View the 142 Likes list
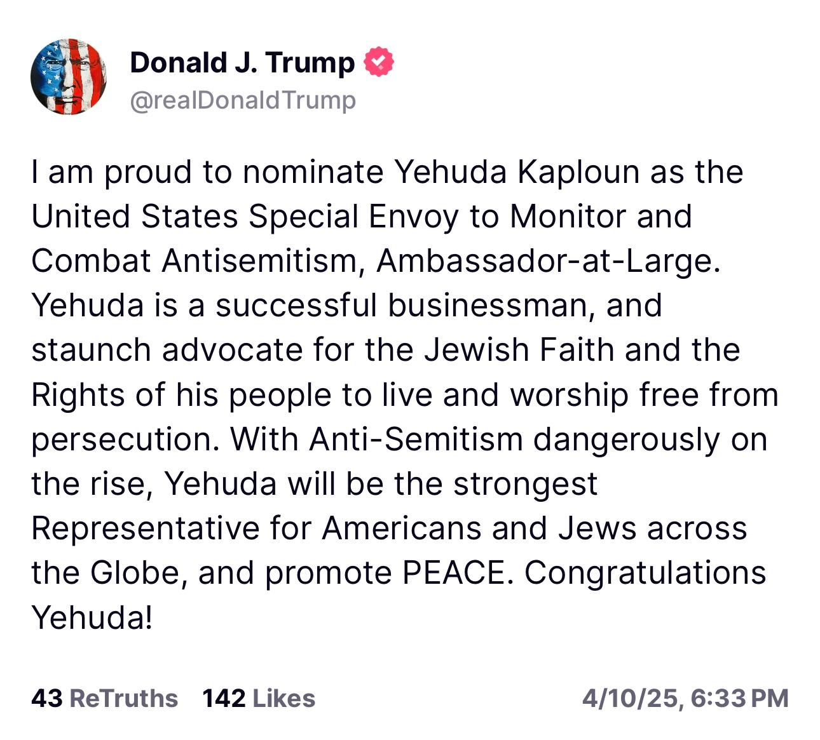820x740 pixels. tap(259, 698)
